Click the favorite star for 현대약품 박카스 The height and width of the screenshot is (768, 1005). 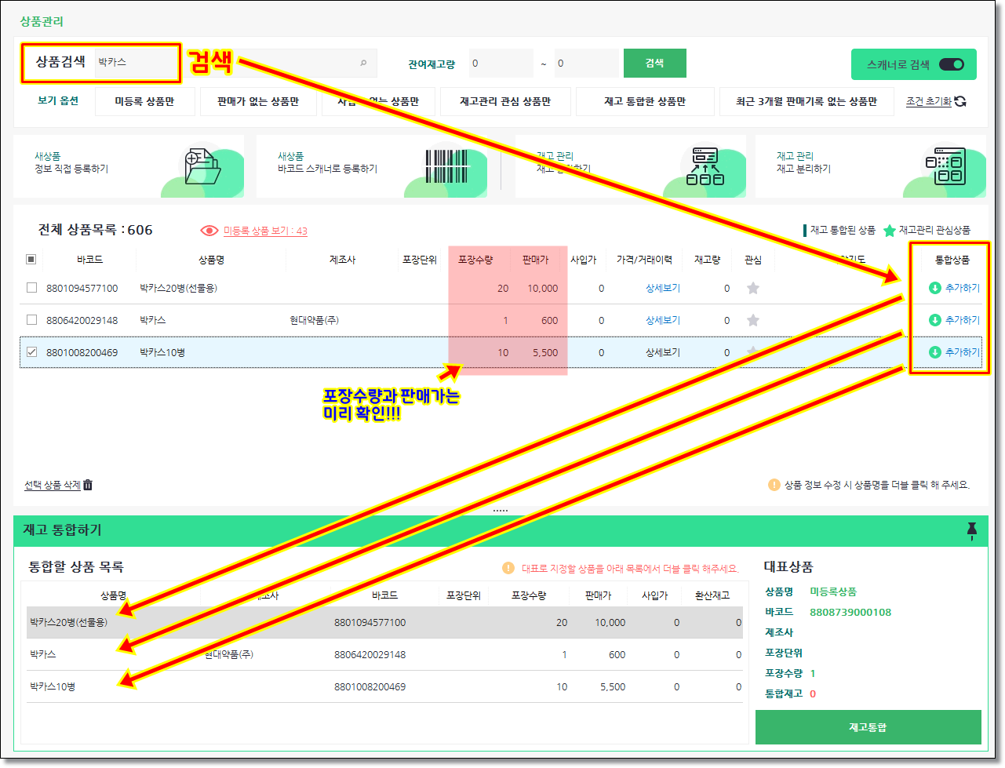click(x=753, y=320)
